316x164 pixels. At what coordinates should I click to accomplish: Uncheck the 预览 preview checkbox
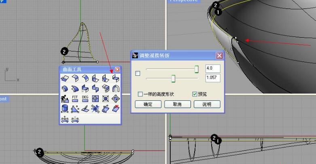(x=195, y=94)
